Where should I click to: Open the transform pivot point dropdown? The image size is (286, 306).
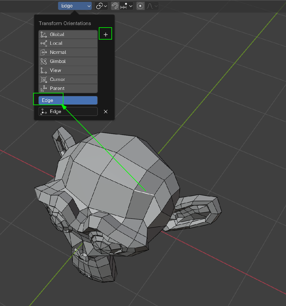click(x=101, y=6)
